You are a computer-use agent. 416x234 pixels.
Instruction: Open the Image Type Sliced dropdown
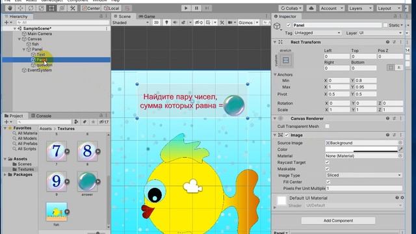pyautogui.click(x=364, y=175)
